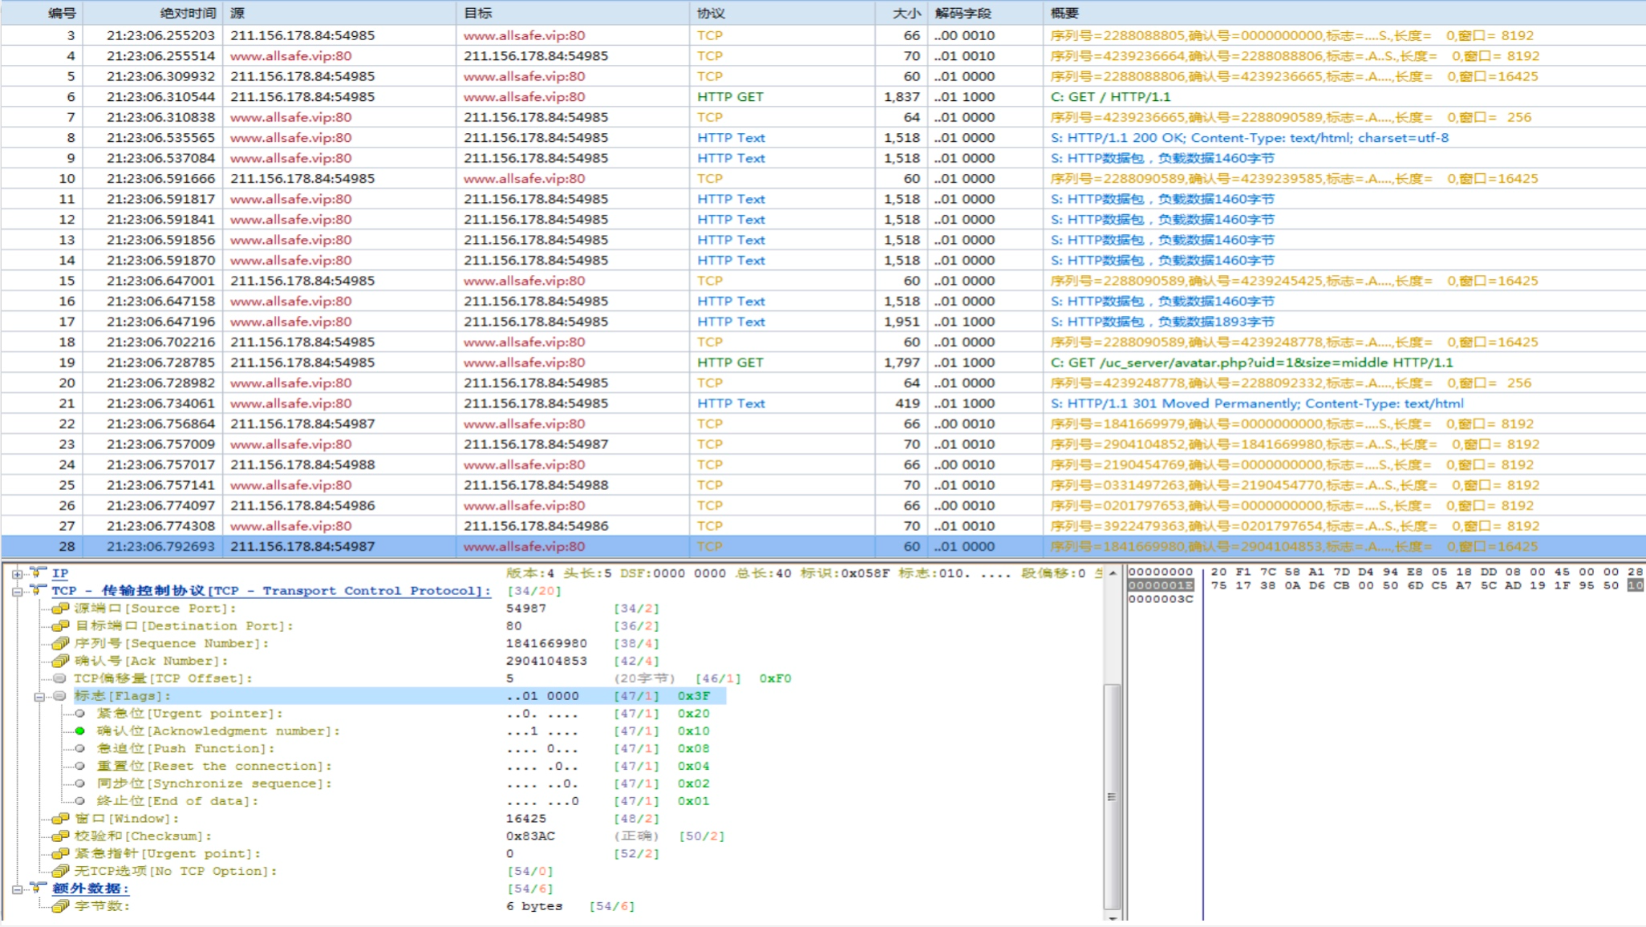The image size is (1646, 927).
Task: Click the Flags field icon
Action: click(60, 696)
